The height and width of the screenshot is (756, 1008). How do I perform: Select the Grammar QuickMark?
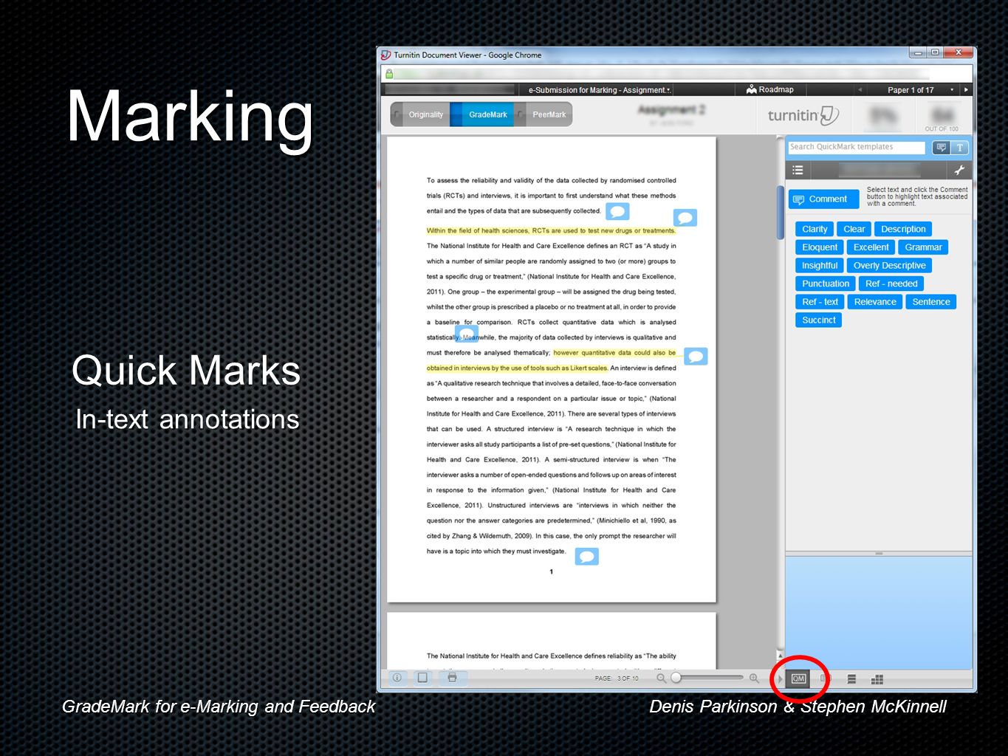[x=923, y=247]
